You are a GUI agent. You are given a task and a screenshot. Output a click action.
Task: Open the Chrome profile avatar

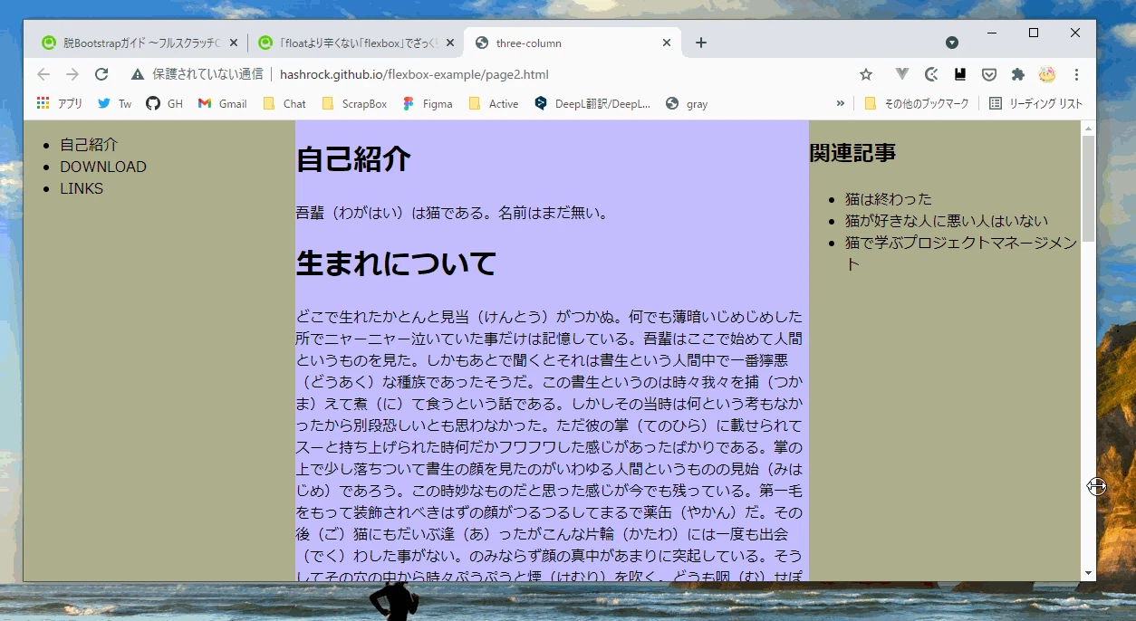1047,74
